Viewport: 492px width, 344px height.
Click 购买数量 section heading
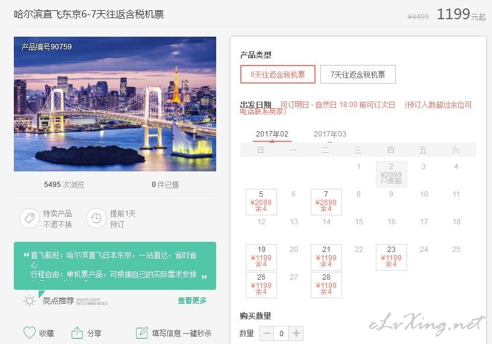(x=255, y=316)
